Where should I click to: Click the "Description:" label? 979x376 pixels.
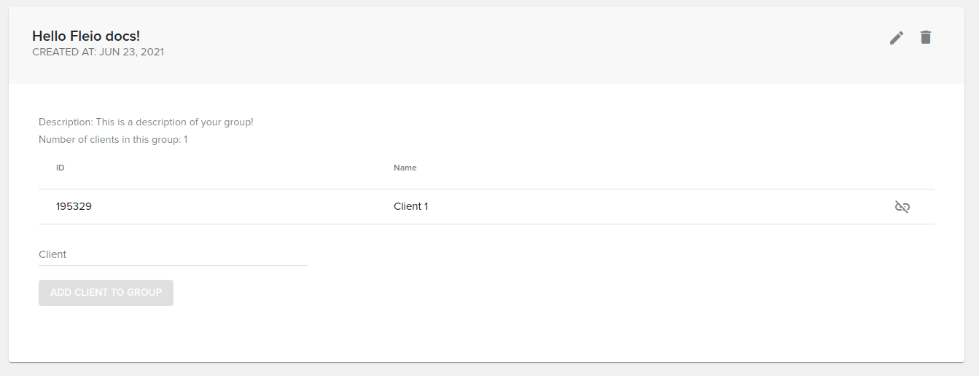click(66, 122)
